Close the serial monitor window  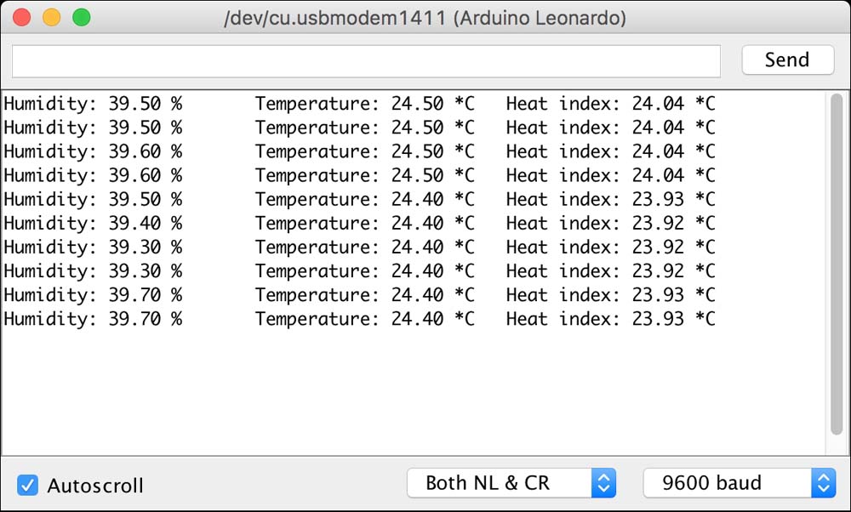(21, 17)
